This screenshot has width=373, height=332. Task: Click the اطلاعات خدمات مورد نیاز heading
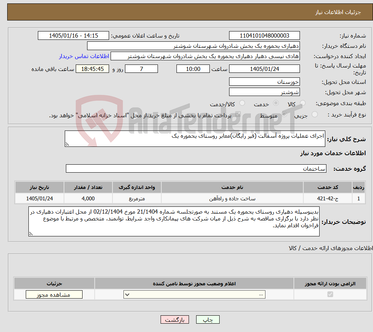coord(333,153)
